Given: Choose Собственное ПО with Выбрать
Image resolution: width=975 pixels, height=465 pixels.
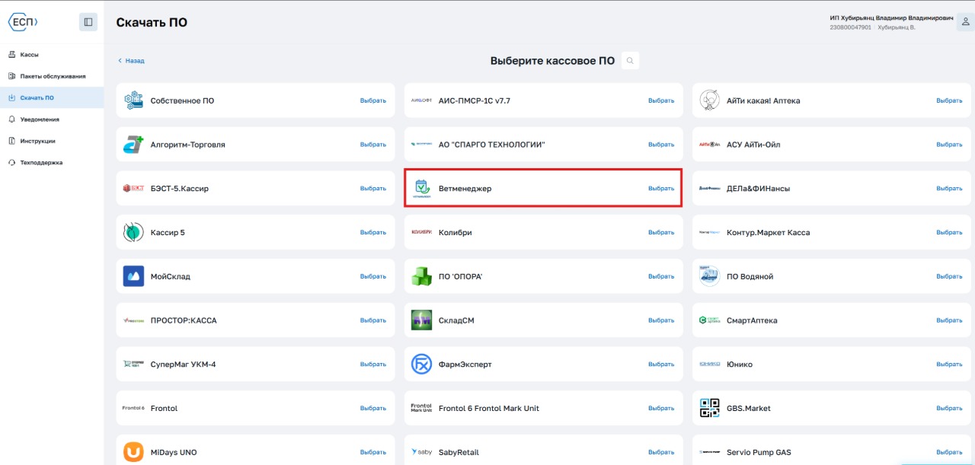Looking at the screenshot, I should (x=372, y=100).
